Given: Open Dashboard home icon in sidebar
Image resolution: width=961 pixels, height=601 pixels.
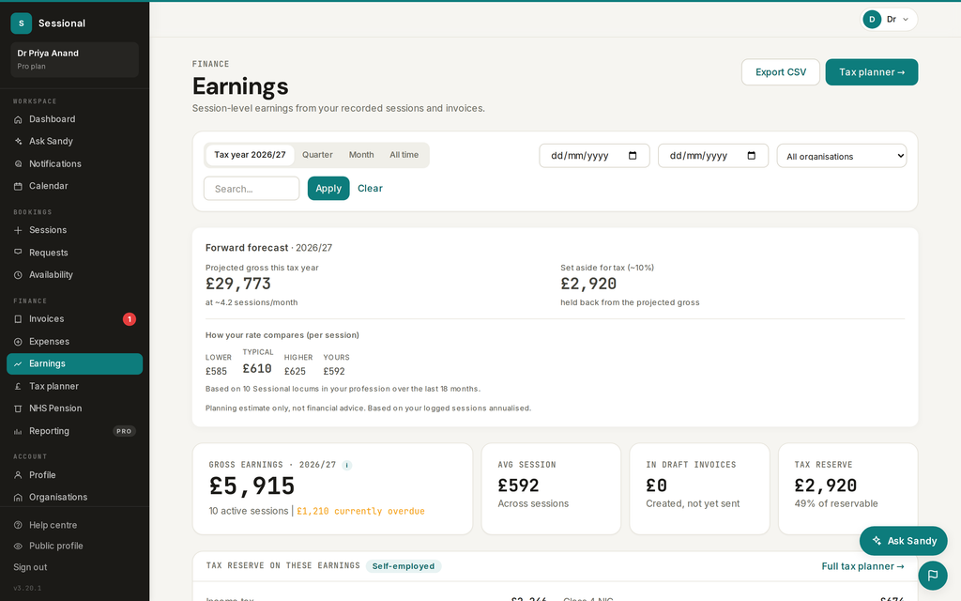Looking at the screenshot, I should click(18, 119).
